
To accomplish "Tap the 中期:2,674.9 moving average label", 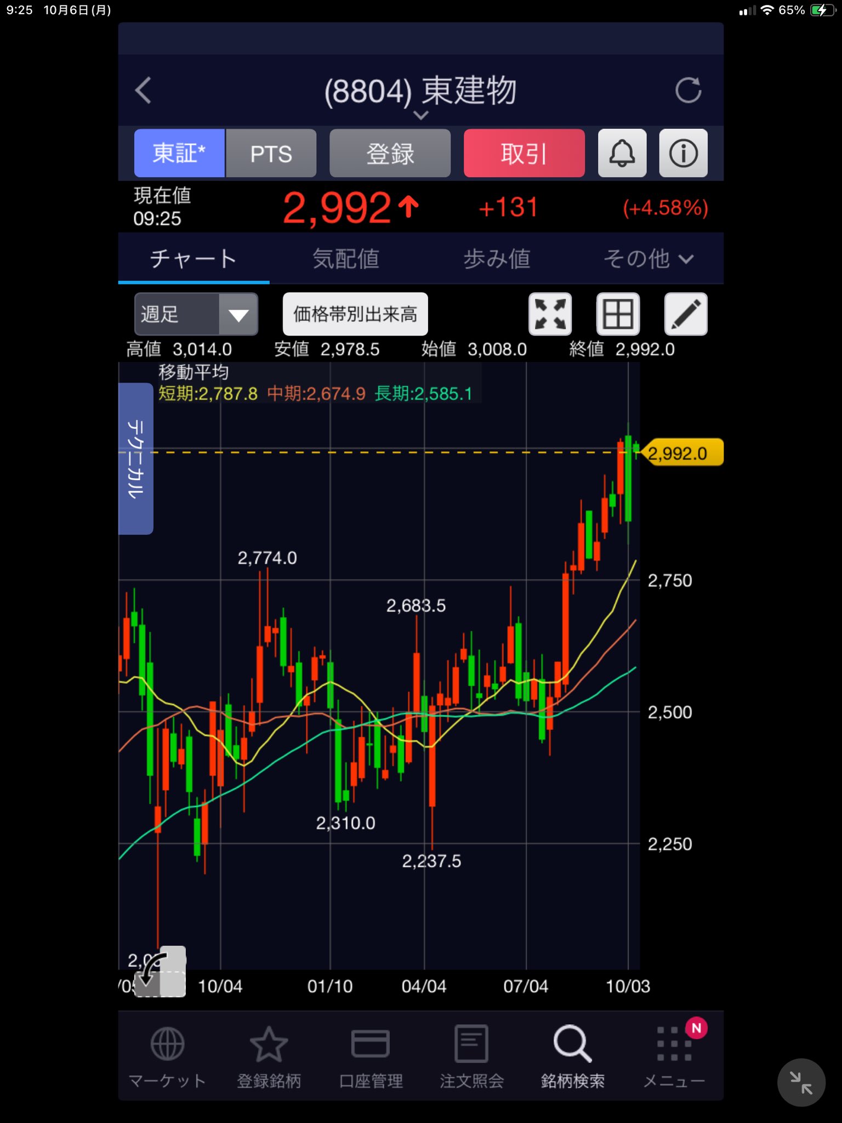I will tap(316, 394).
